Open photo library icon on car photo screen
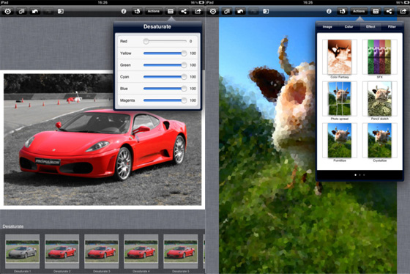Screen dimensions: 410x274 (x=21, y=11)
